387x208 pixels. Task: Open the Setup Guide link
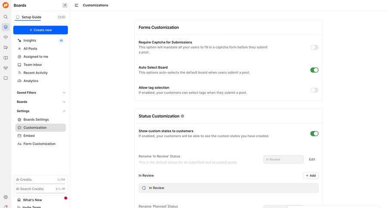pyautogui.click(x=31, y=17)
